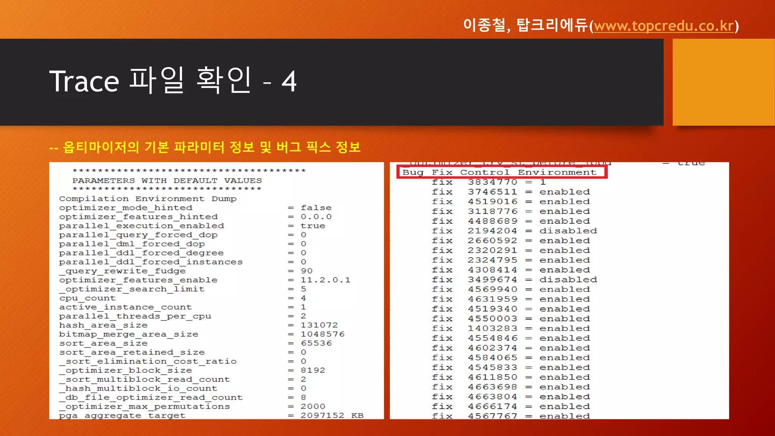This screenshot has width=775, height=436.
Task: Select 'bitmap_merge_area_size' parameter
Action: (x=129, y=335)
